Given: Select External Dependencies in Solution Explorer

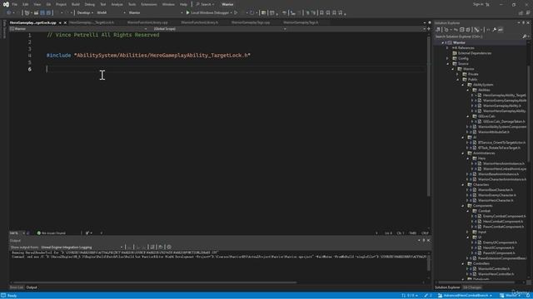Looking at the screenshot, I should [x=475, y=53].
